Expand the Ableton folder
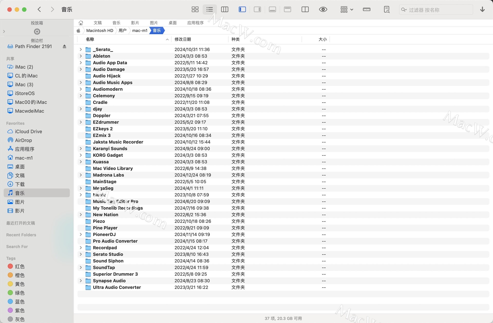Viewport: 493px width, 323px height. tap(81, 56)
